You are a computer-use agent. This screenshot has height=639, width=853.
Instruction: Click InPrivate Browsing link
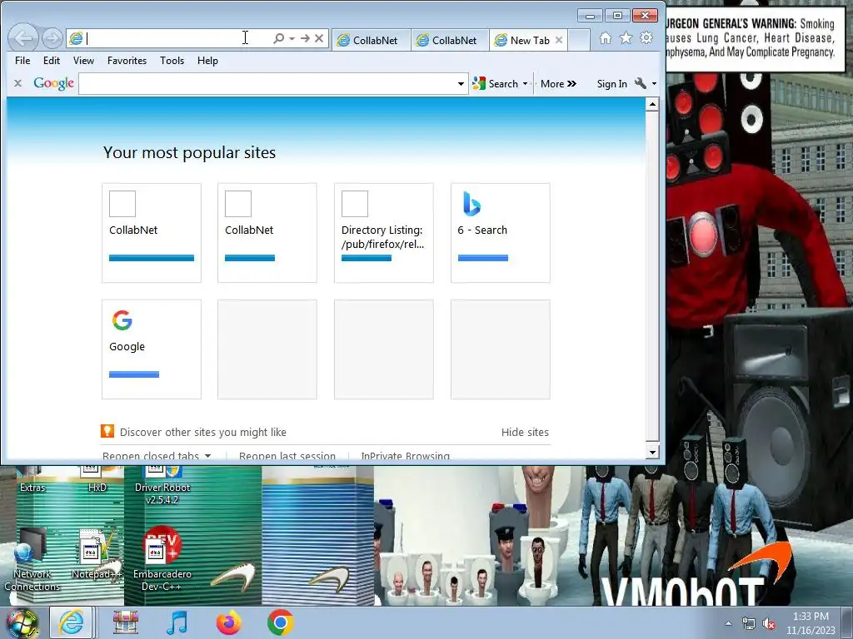[406, 455]
